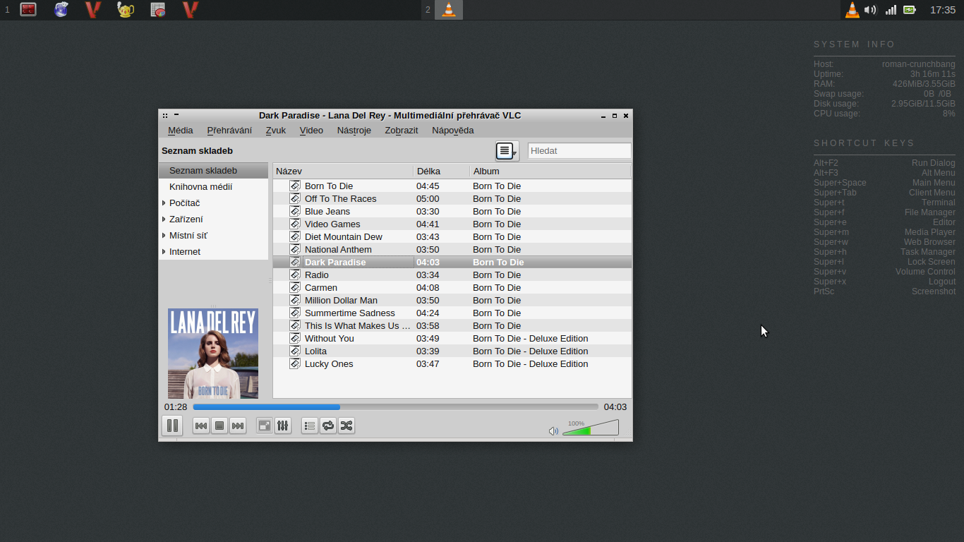Viewport: 964px width, 542px height.
Task: Click the total time label beside seek bar
Action: (615, 407)
